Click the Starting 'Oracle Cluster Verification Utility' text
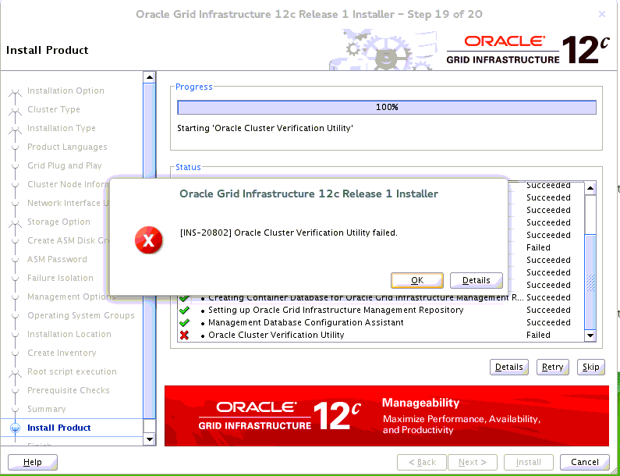The image size is (620, 476). coord(265,128)
